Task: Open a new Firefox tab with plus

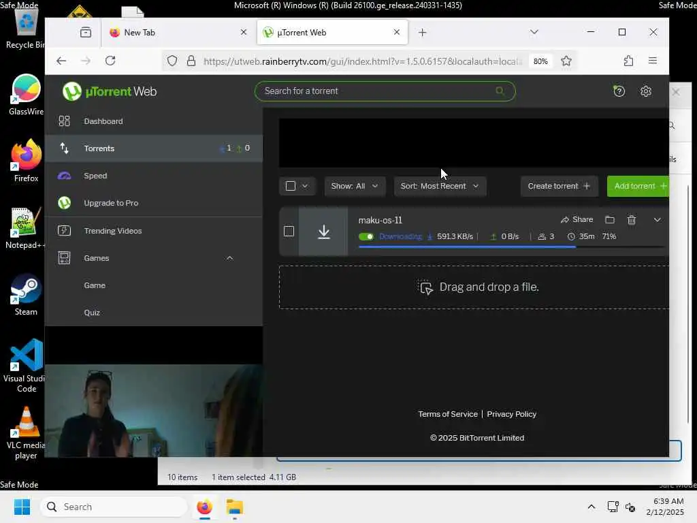Action: pos(422,33)
